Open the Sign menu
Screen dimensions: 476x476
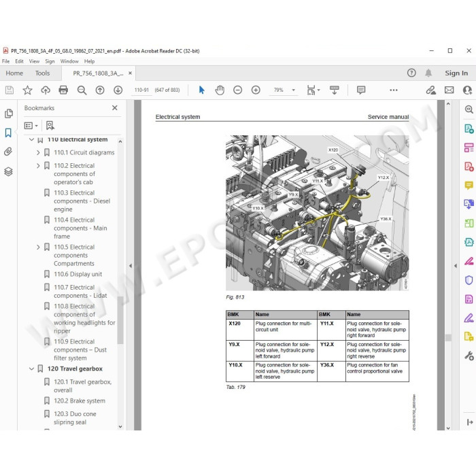[x=50, y=61]
